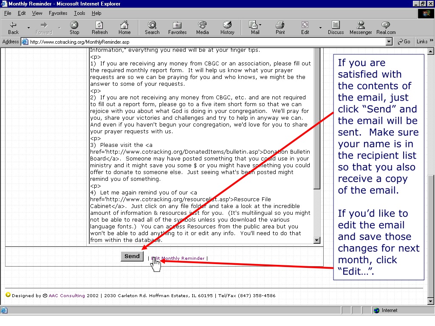Click the Windows logo throbber icon
The width and height of the screenshot is (435, 326).
coord(426,13)
